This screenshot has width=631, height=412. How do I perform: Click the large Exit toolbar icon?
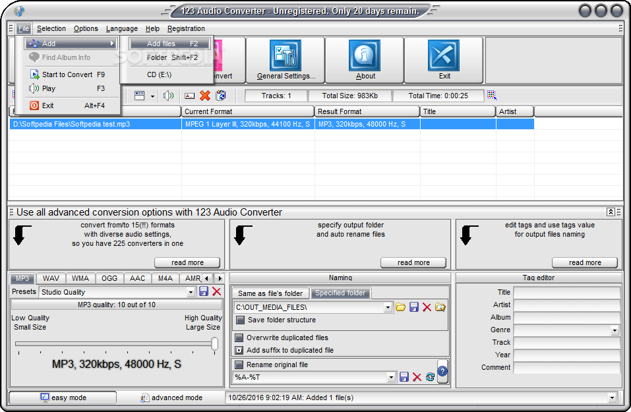pos(444,55)
